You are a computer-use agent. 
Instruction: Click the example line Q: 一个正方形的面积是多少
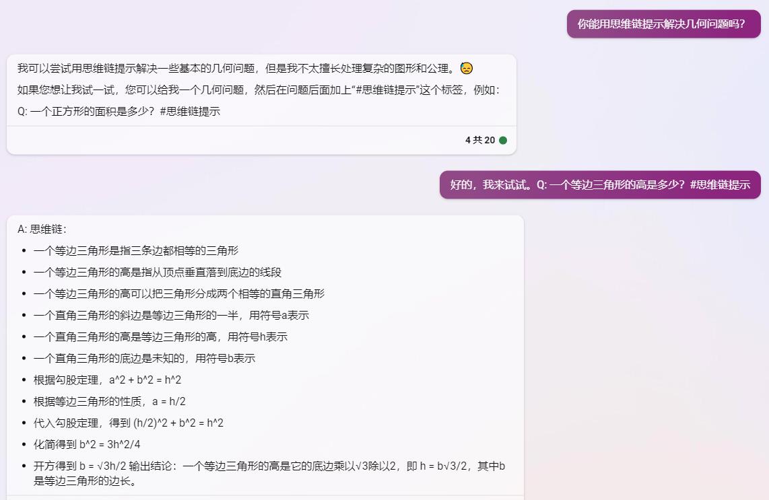click(x=119, y=111)
